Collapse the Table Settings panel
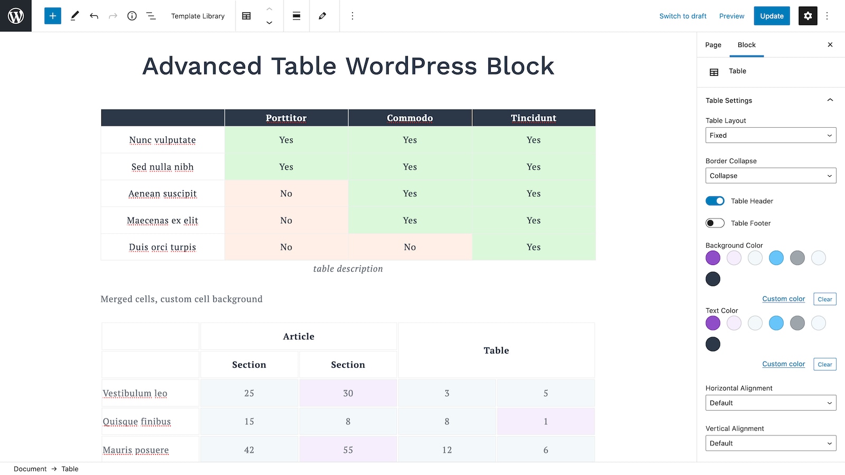The image size is (845, 475). (771, 100)
